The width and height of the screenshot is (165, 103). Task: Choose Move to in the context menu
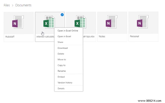point(62,60)
